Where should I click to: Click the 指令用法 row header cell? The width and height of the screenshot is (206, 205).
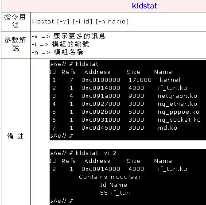pyautogui.click(x=16, y=21)
